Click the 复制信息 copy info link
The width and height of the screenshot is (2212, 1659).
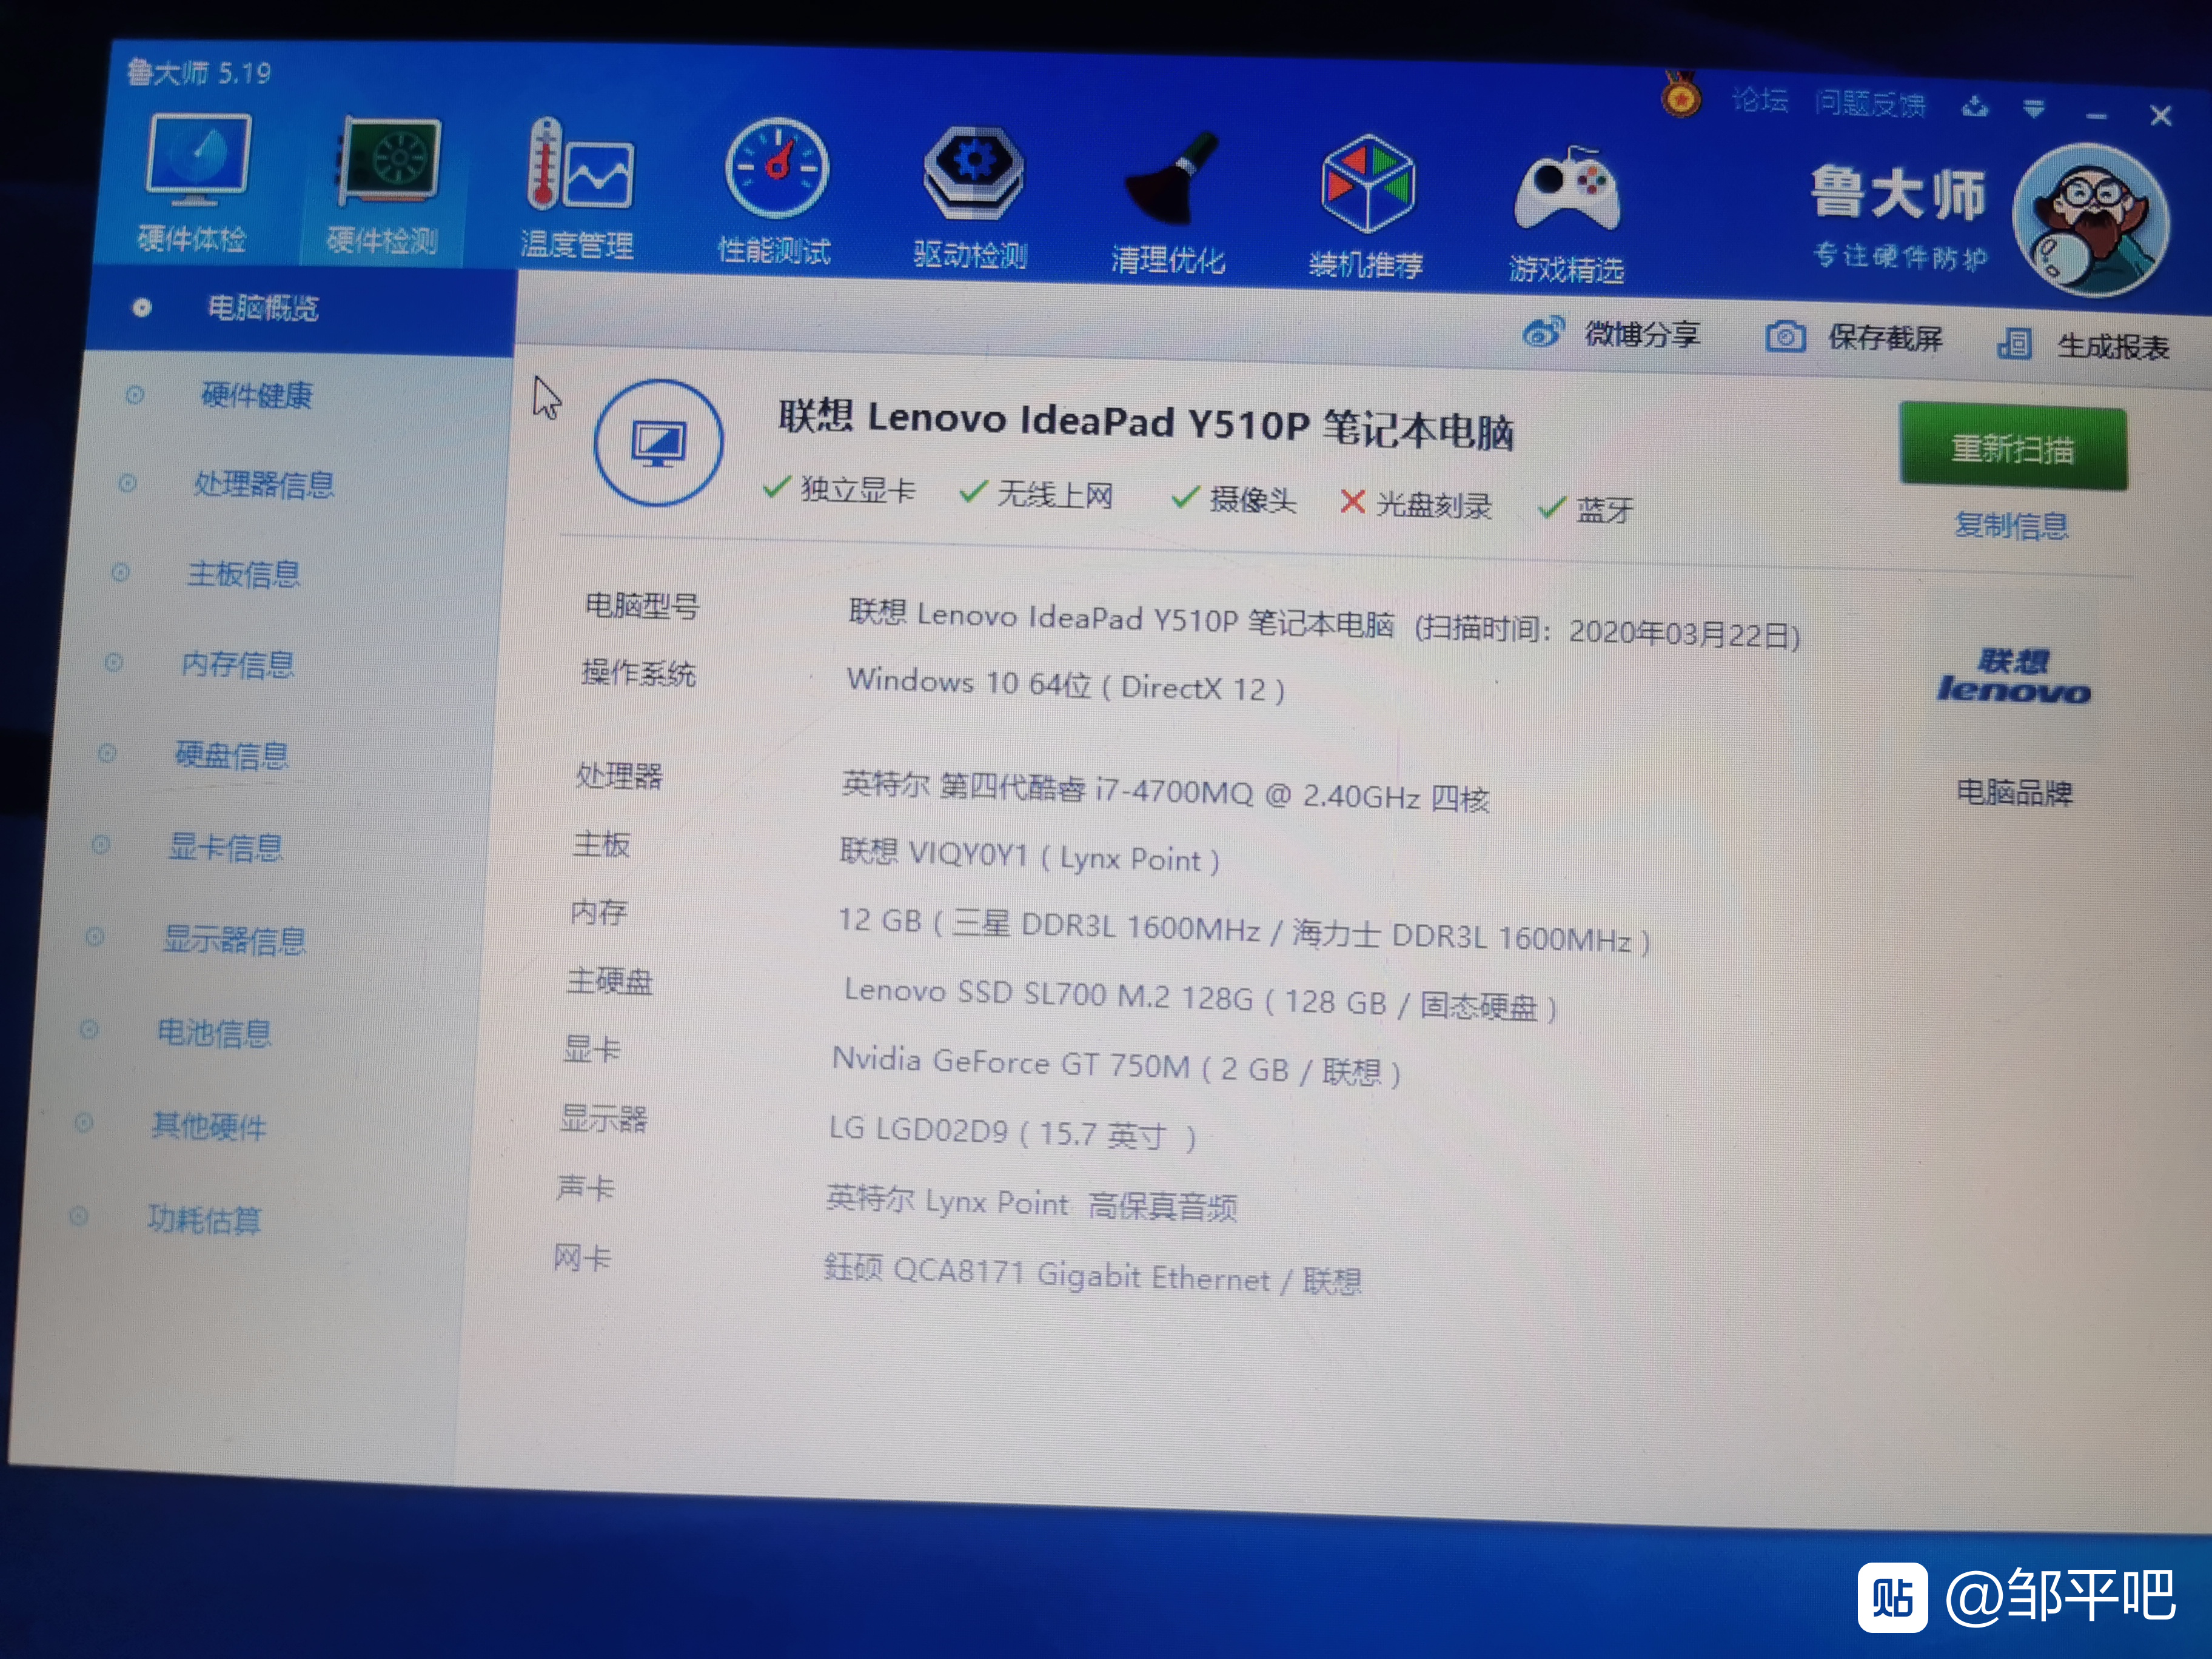click(2011, 525)
